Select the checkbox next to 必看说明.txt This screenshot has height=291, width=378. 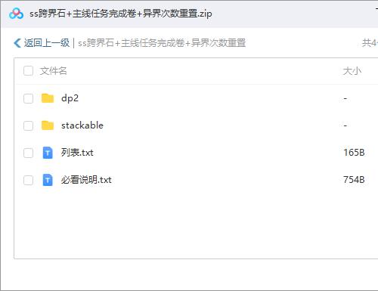pos(28,180)
